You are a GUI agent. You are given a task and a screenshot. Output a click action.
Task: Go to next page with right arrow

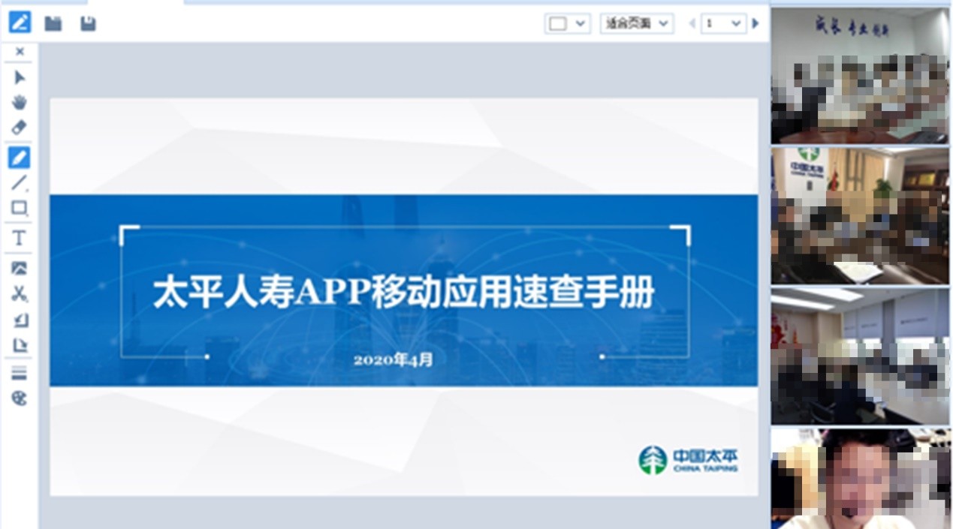click(x=755, y=24)
